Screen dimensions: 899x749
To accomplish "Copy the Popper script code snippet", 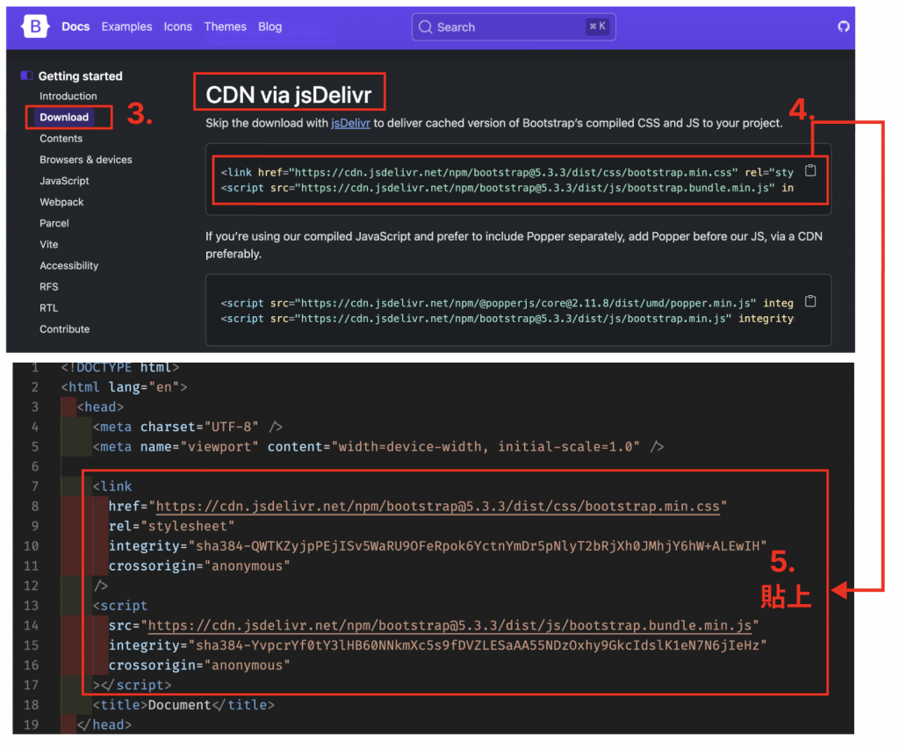I will click(x=810, y=301).
